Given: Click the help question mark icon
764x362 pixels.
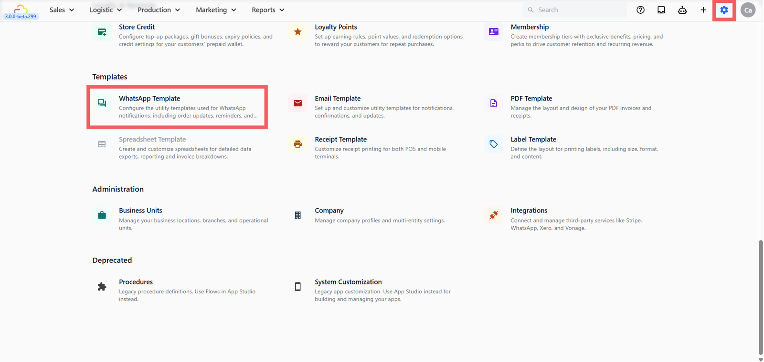Looking at the screenshot, I should (x=640, y=10).
